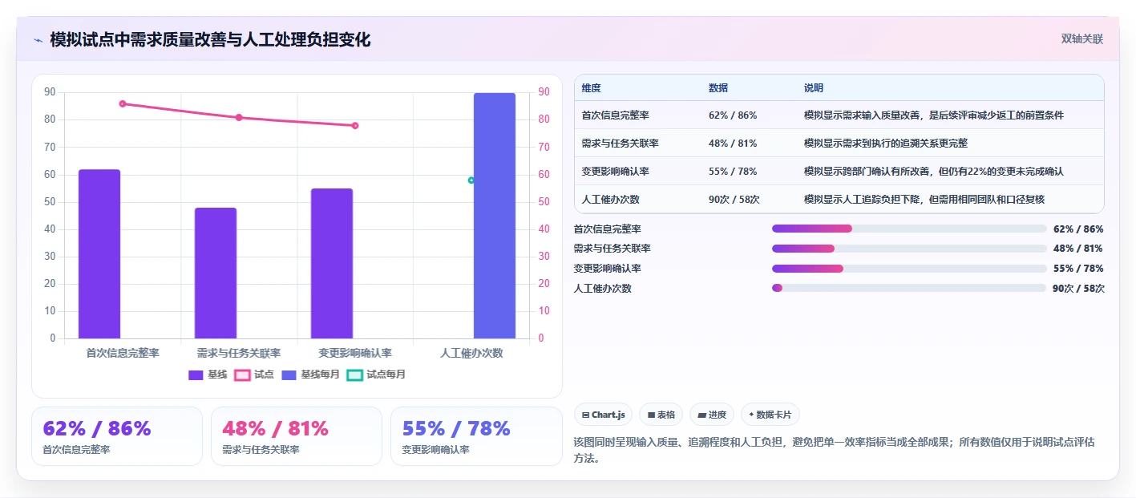Click the pink pilot point above 首次信息完整率

click(123, 103)
